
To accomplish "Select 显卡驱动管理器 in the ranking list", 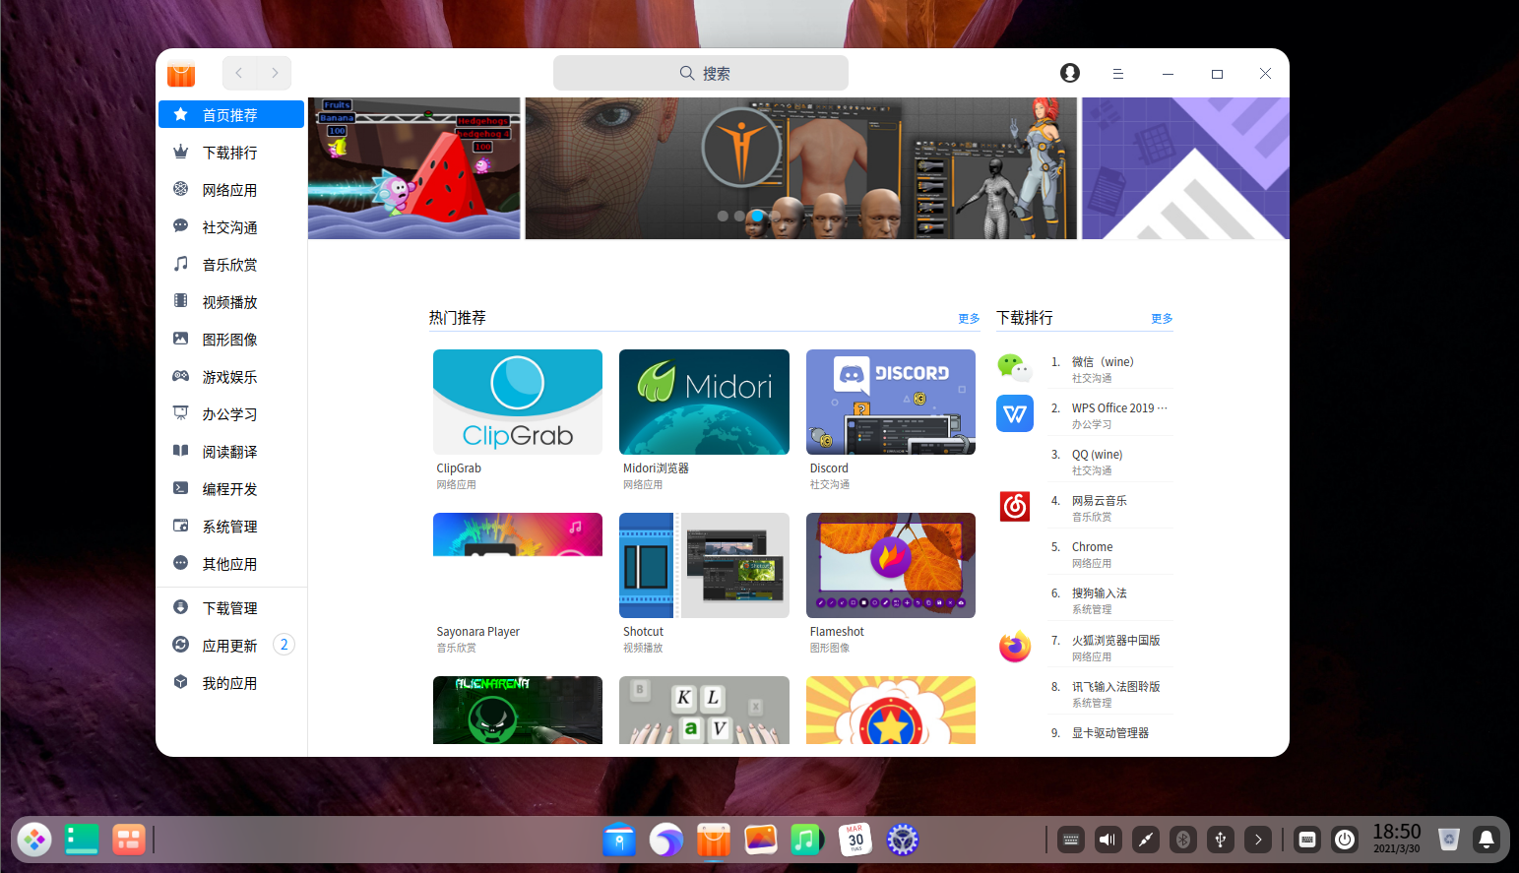I will 1108,733.
